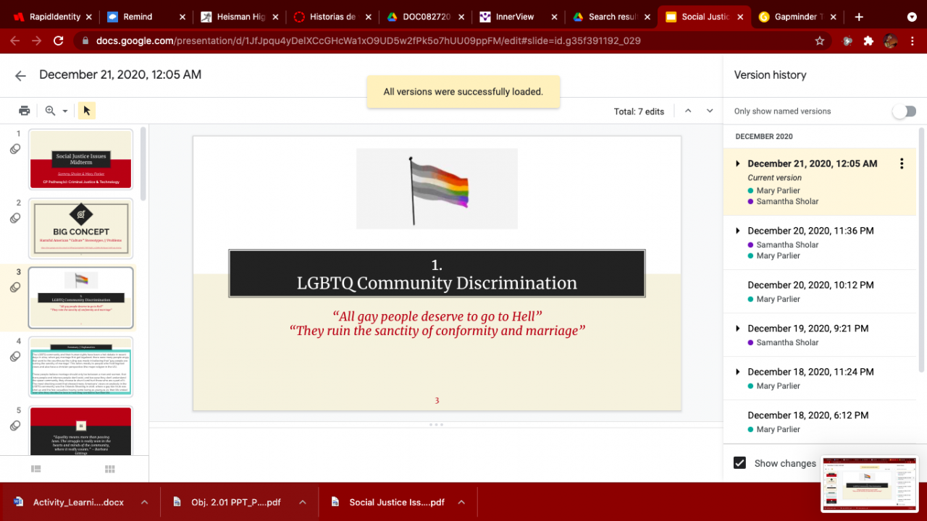Open options for Activity_Learni docx download
927x521 pixels.
click(144, 502)
